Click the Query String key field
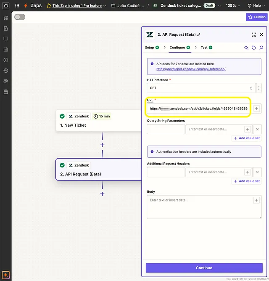 [166, 129]
